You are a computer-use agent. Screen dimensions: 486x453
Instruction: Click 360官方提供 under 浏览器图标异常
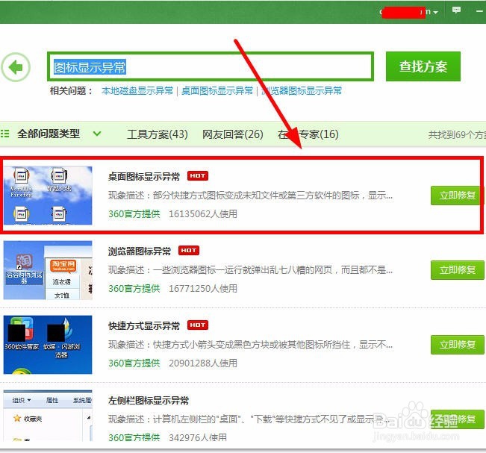[x=134, y=289]
